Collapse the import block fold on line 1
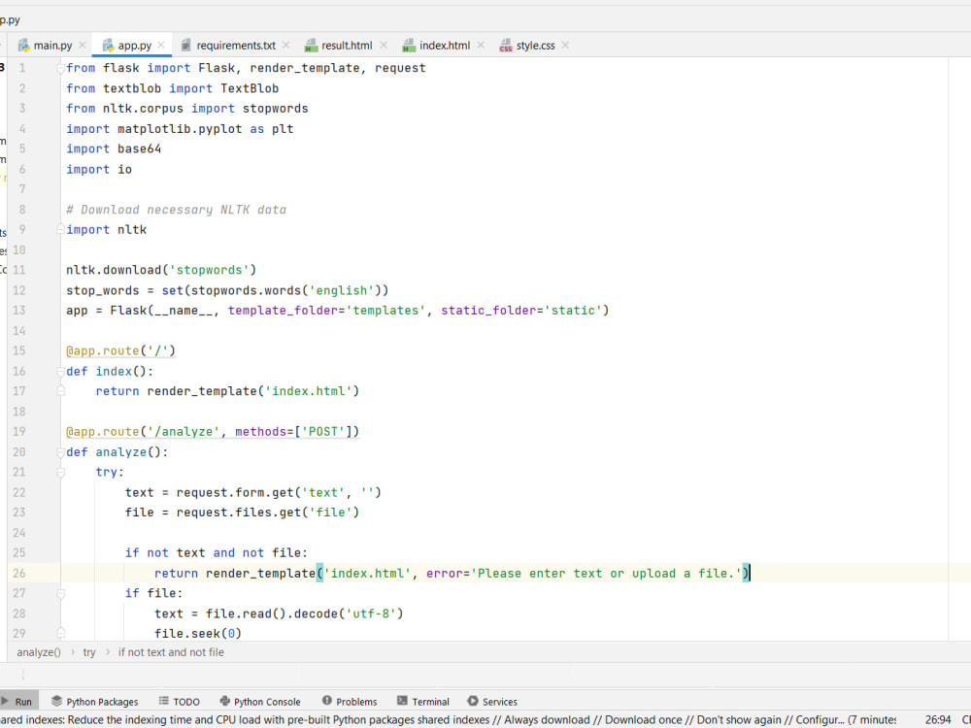The width and height of the screenshot is (971, 728). [x=60, y=68]
